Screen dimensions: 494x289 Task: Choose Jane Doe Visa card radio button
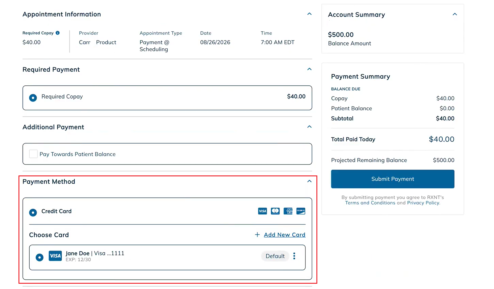40,257
